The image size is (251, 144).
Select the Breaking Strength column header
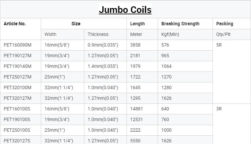(x=180, y=24)
